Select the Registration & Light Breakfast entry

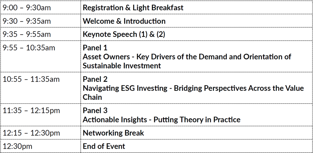[133, 8]
